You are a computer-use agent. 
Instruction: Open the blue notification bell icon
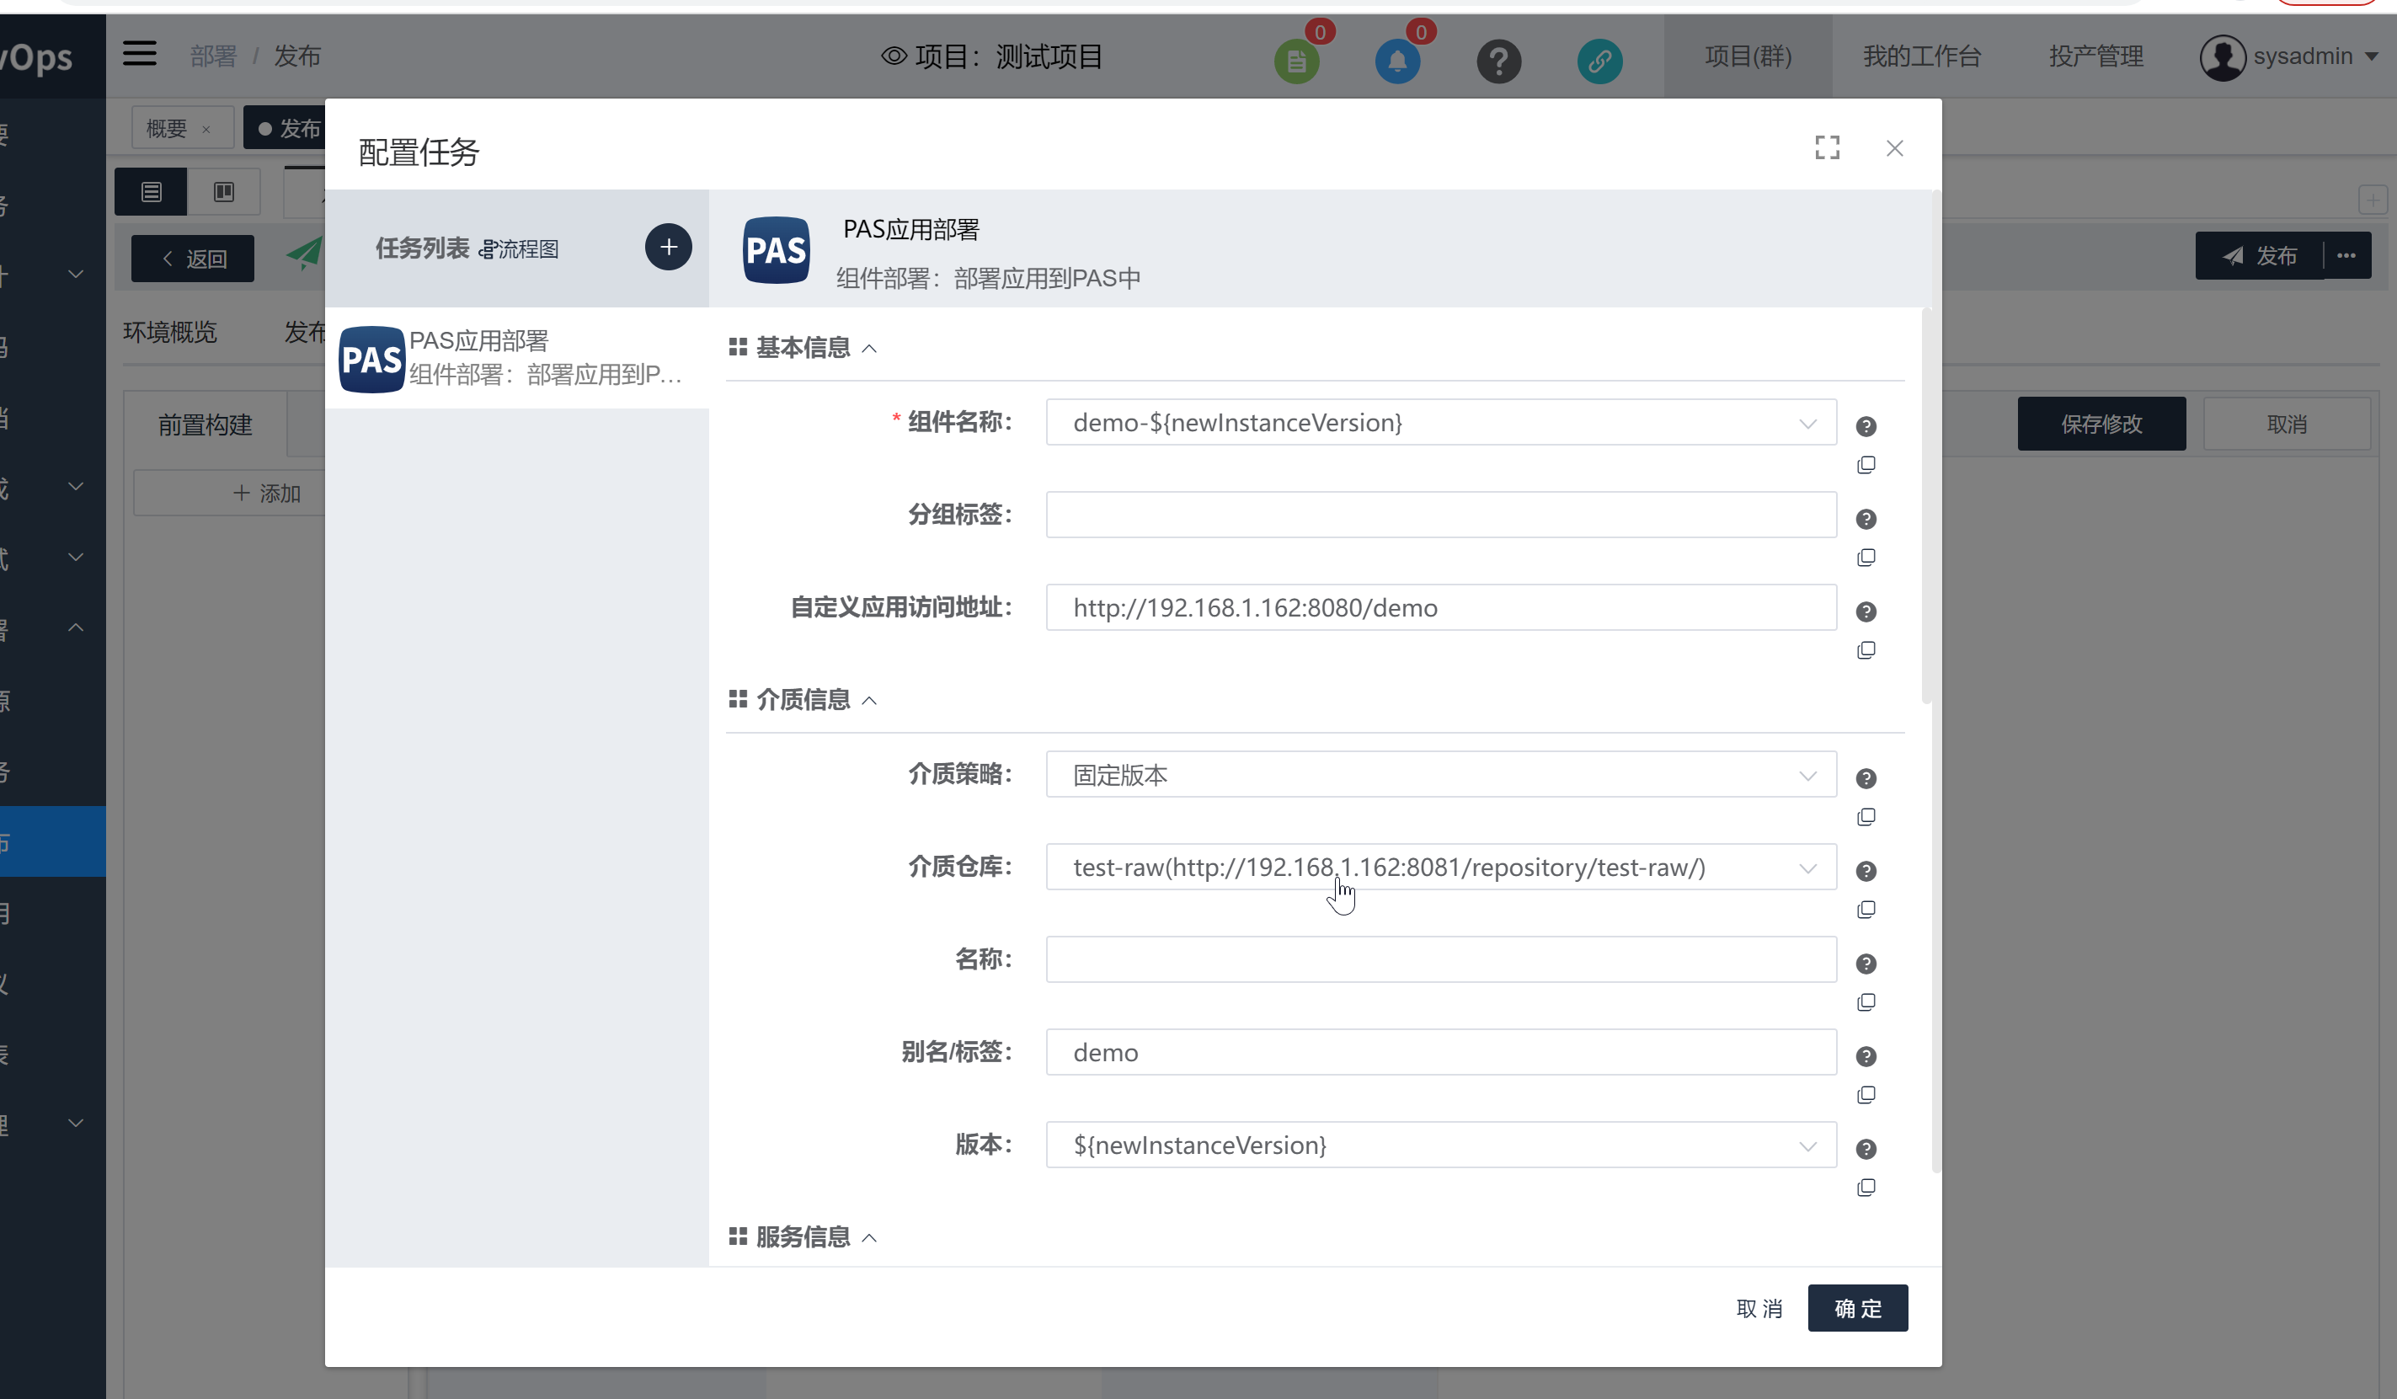point(1396,61)
